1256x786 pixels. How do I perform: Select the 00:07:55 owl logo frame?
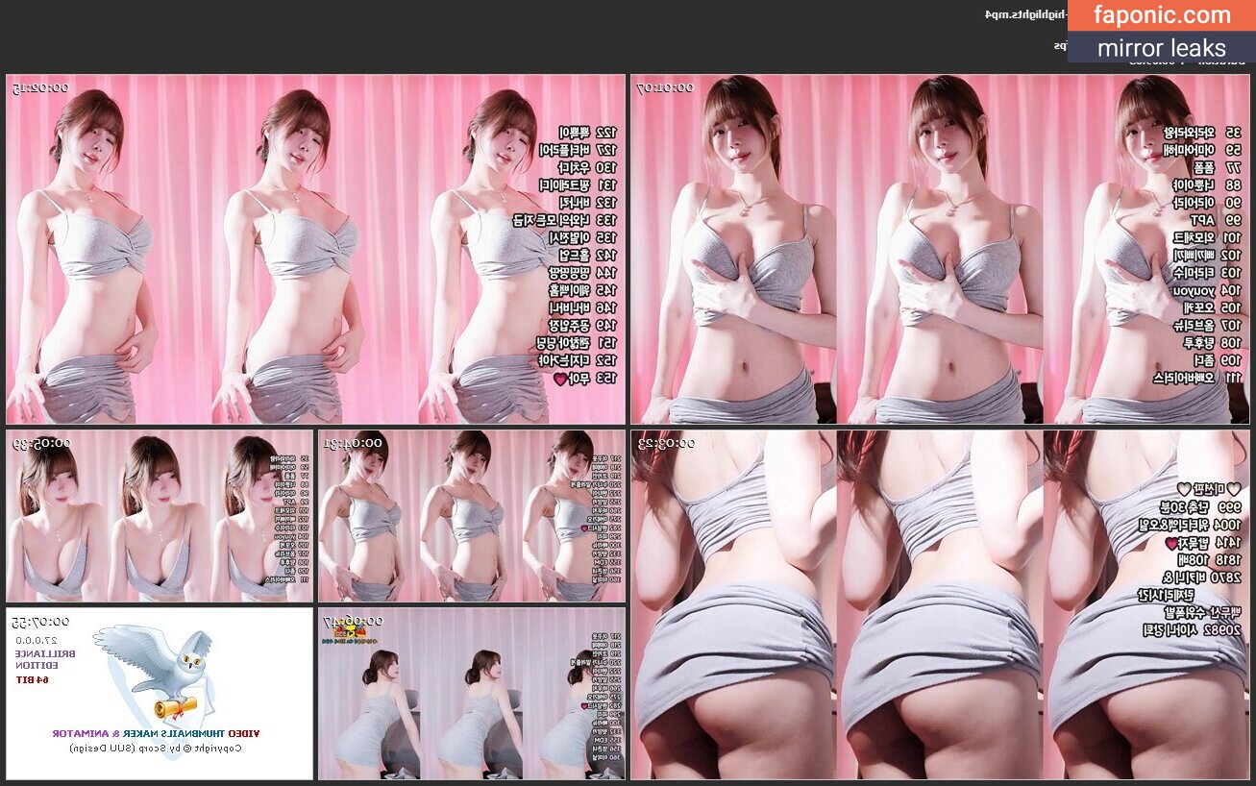pyautogui.click(x=160, y=694)
